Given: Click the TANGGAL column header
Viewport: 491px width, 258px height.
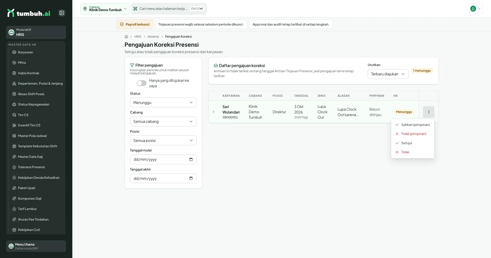Looking at the screenshot, I should coord(301,96).
